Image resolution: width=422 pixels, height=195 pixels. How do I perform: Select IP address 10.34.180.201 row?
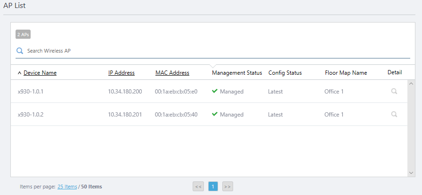[x=125, y=114]
